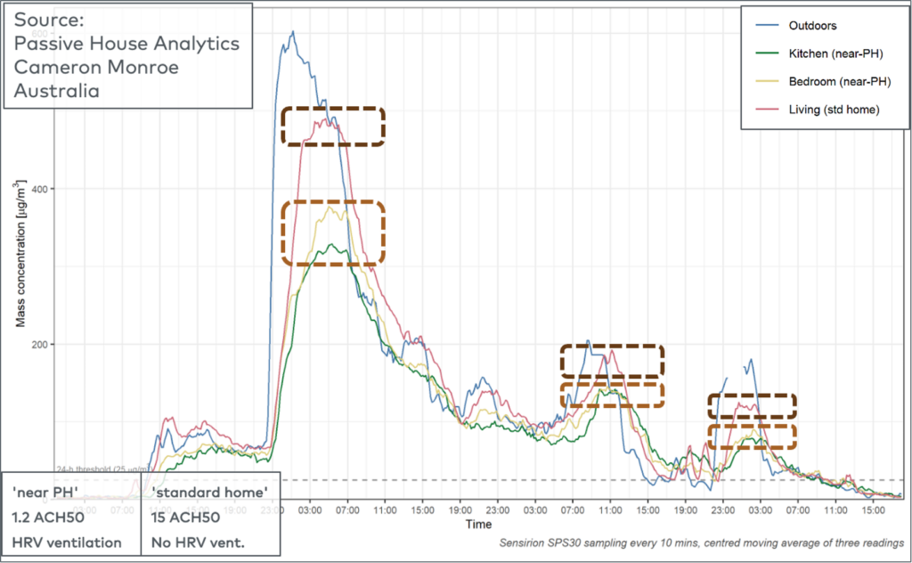This screenshot has height=563, width=912.
Task: Click the Kitchen (near-PH) green legend line
Action: [767, 53]
